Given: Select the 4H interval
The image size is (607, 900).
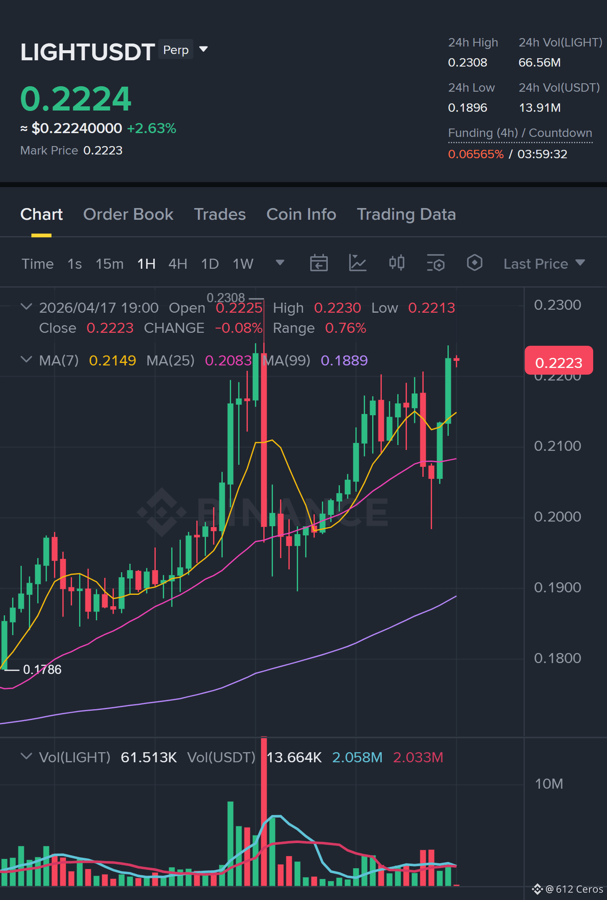Looking at the screenshot, I should click(177, 264).
